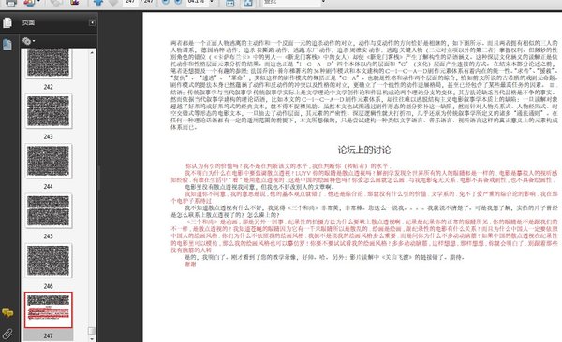Open the zoom percentage dropdown arrow
The width and height of the screenshot is (562, 342).
click(212, 2)
